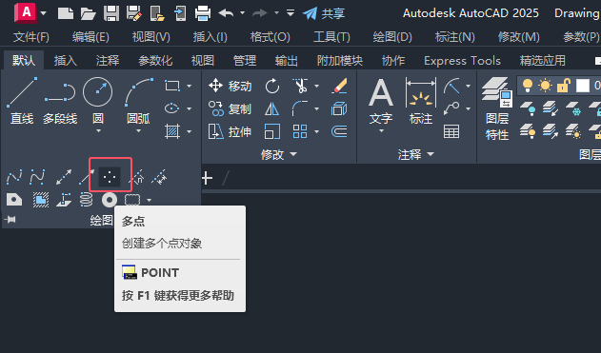
Task: Click the Share (共享) button
Action: coord(324,13)
